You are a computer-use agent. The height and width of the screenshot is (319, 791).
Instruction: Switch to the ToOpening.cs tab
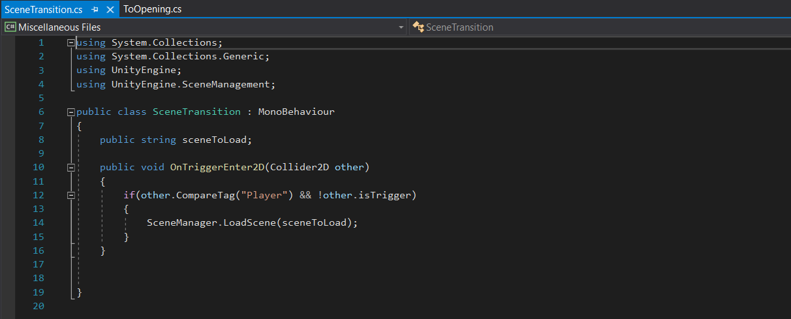[152, 9]
